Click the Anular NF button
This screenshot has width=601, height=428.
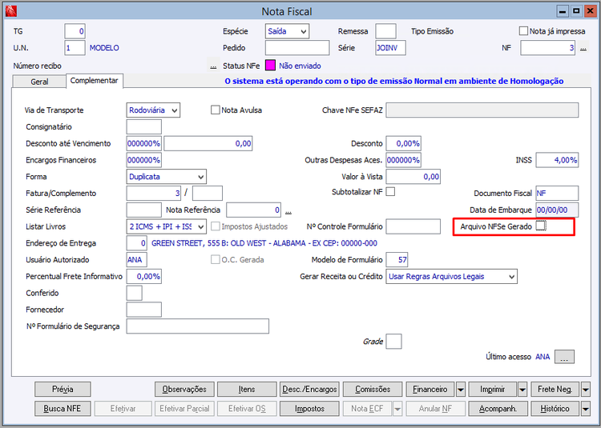pyautogui.click(x=435, y=409)
